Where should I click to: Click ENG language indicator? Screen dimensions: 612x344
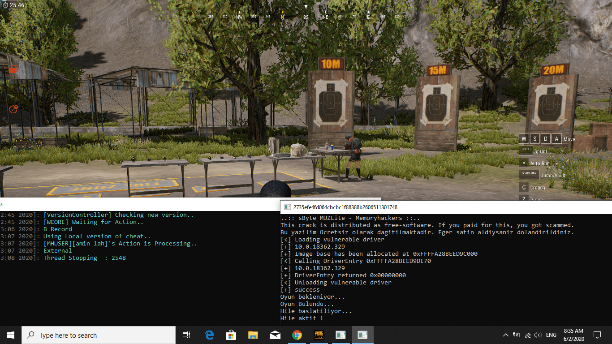tap(551, 335)
